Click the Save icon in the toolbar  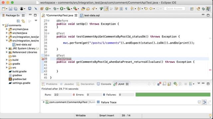(10, 9)
